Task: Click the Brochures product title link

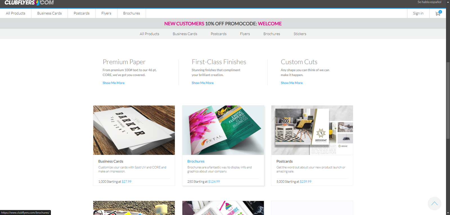Action: pyautogui.click(x=196, y=161)
